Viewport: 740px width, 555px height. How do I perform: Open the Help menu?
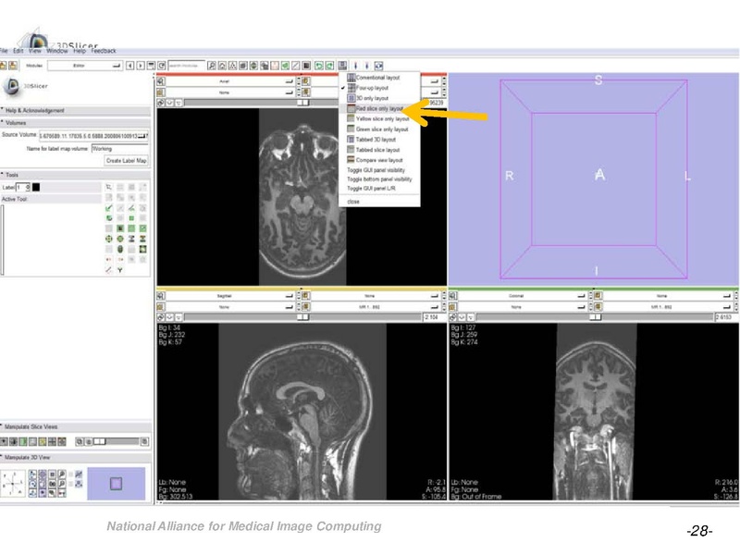(x=80, y=51)
